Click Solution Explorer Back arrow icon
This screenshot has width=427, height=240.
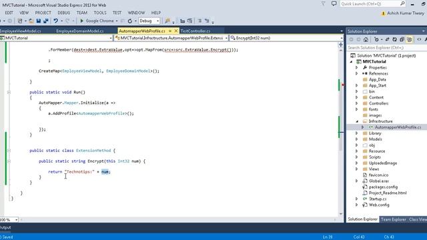[352, 40]
